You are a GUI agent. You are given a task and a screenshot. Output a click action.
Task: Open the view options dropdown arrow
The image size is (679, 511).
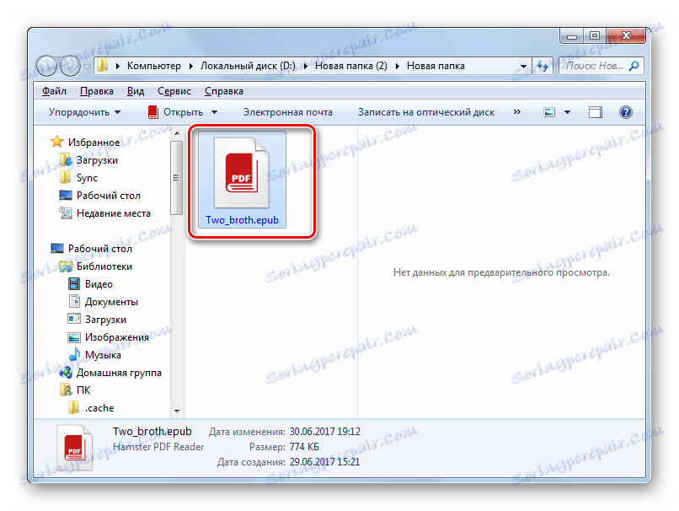[567, 113]
